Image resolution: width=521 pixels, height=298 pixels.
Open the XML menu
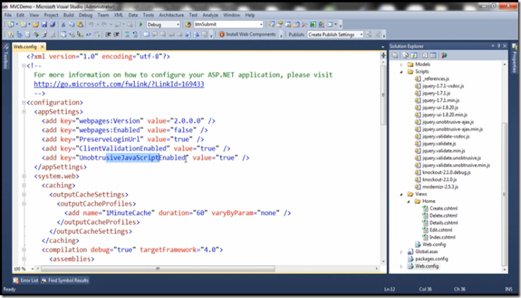(x=118, y=15)
